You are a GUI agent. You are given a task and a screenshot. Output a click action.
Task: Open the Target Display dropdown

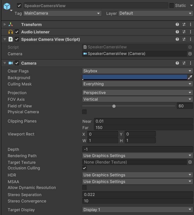coord(138,210)
